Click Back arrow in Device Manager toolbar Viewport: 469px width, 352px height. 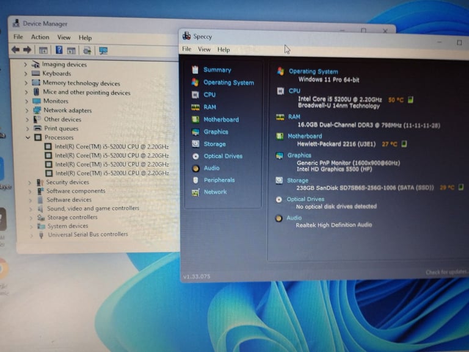[x=15, y=49]
